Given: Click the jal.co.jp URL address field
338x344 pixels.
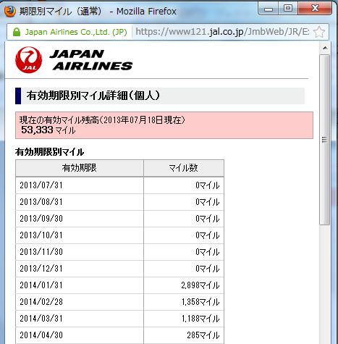Looking at the screenshot, I should pyautogui.click(x=222, y=32).
